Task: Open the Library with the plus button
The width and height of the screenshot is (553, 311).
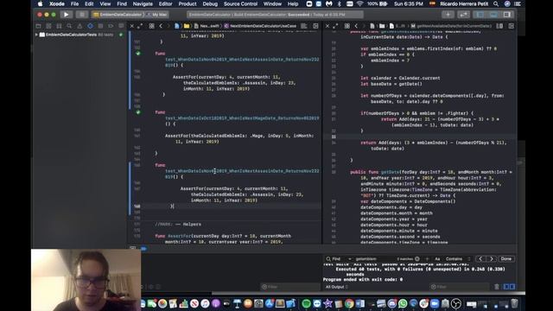Action: (448, 15)
